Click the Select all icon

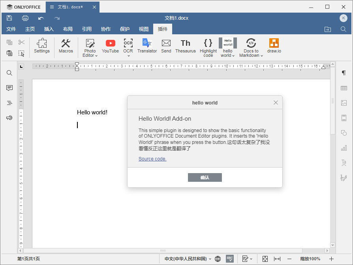tap(21, 53)
